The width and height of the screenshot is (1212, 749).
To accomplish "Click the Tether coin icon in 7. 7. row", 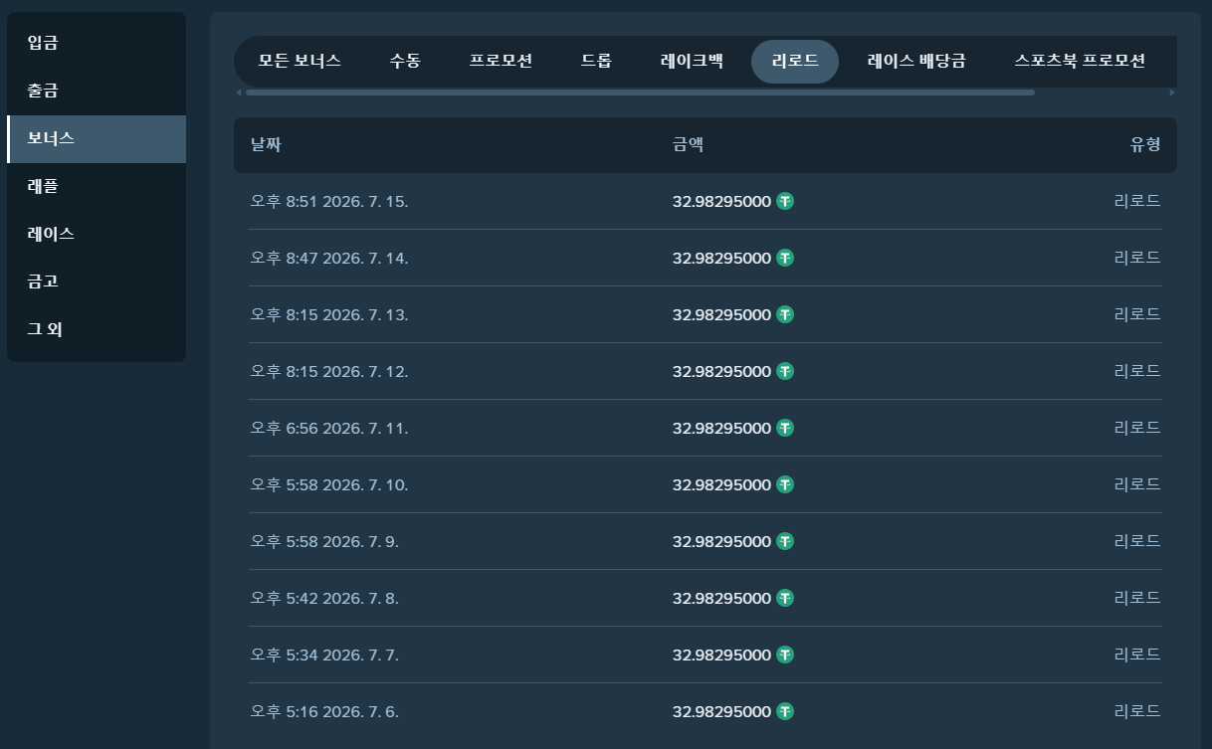I will (x=785, y=655).
